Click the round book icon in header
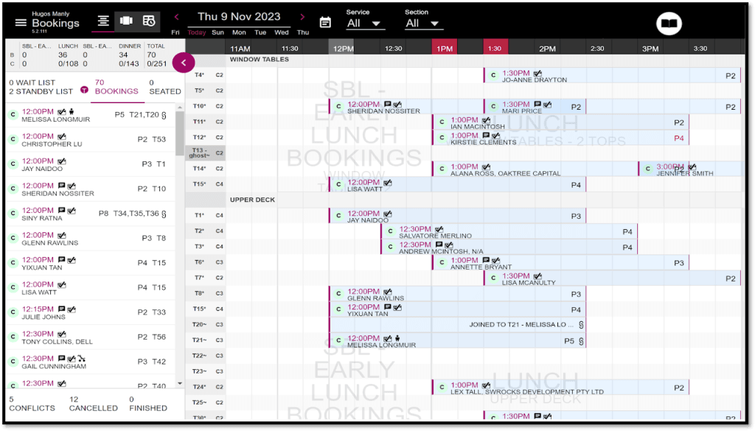Screen dimensions: 755x431 tap(669, 24)
